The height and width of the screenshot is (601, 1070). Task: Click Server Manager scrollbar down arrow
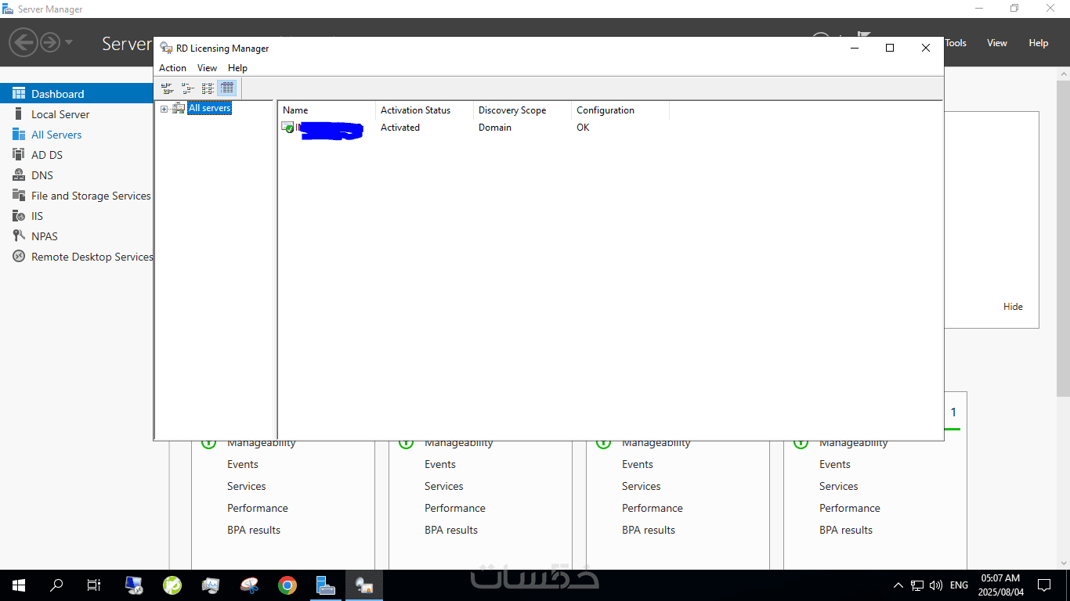click(x=1063, y=563)
